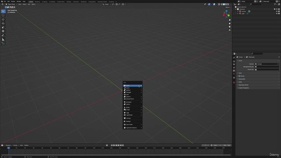Open the scene Camera dropdown field
281x158 pixels.
coord(267,64)
